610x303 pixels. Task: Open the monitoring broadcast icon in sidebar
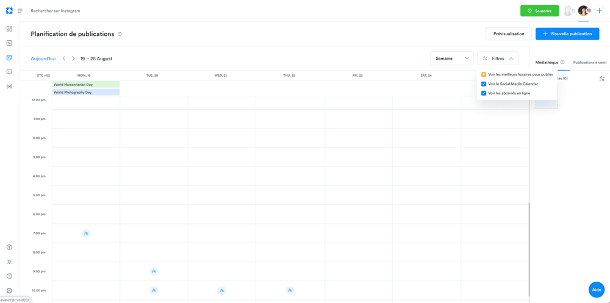coord(9,87)
